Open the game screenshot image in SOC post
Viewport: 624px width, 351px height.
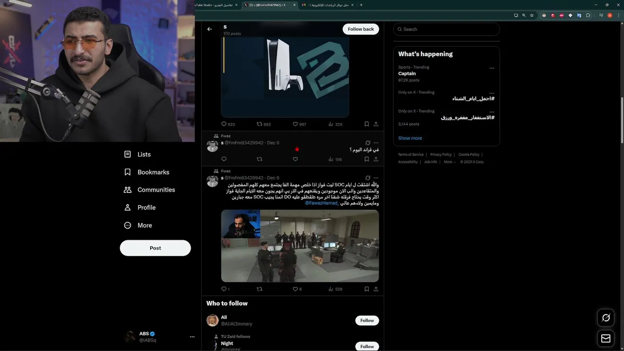(x=300, y=246)
